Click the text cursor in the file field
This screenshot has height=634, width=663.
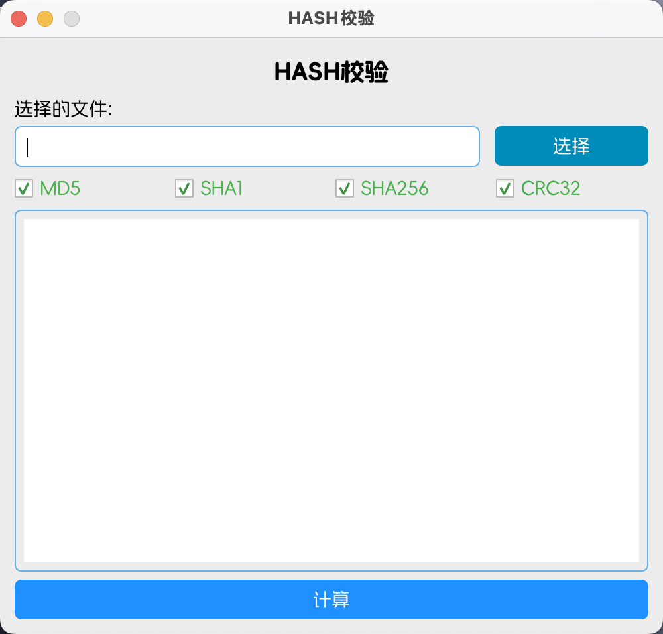pos(27,147)
